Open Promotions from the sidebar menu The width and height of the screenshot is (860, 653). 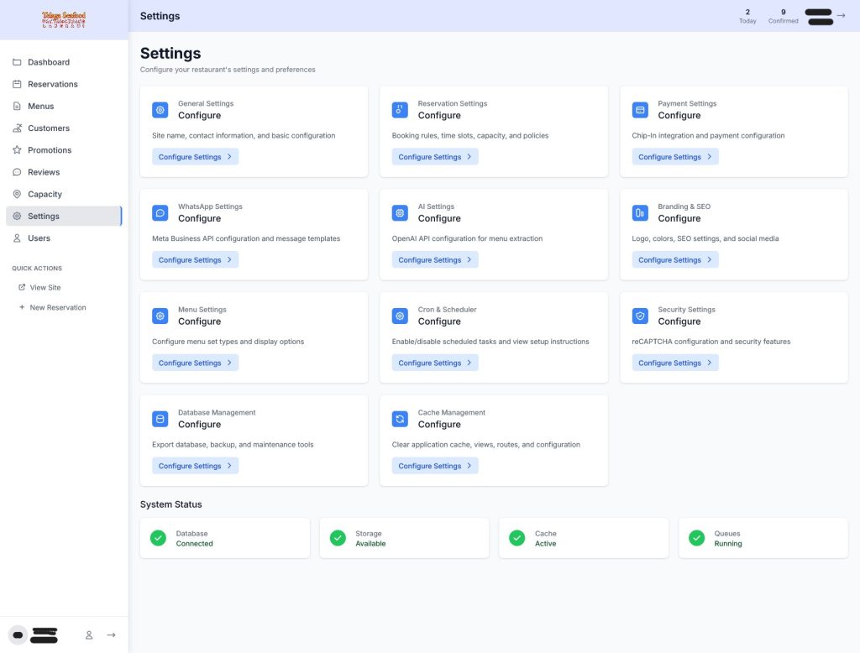pos(50,150)
